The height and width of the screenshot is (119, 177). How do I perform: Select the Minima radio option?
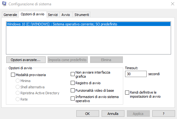(18, 81)
